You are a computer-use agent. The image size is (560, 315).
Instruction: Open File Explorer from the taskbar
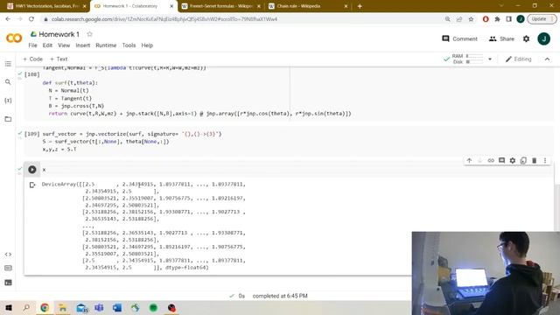(63, 307)
